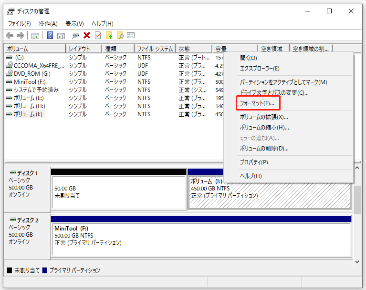Sort by 種類 column header
Screen dimensions: 366x290
coord(118,49)
